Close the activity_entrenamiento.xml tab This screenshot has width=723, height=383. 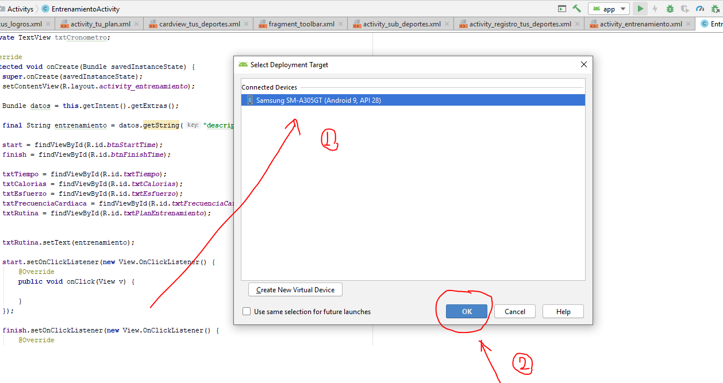pos(688,24)
